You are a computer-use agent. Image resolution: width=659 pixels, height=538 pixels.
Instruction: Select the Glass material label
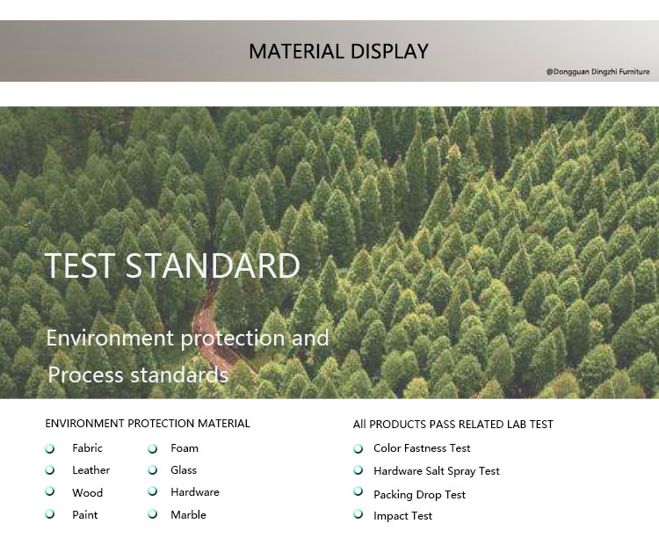click(184, 470)
